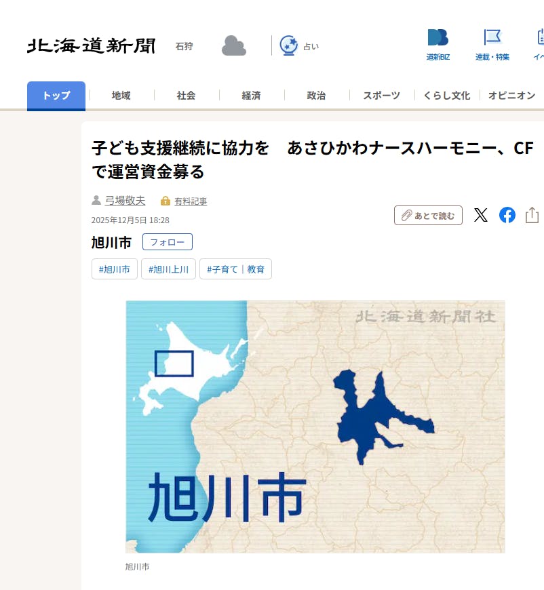Open the 社会 section
This screenshot has width=544, height=590.
187,96
